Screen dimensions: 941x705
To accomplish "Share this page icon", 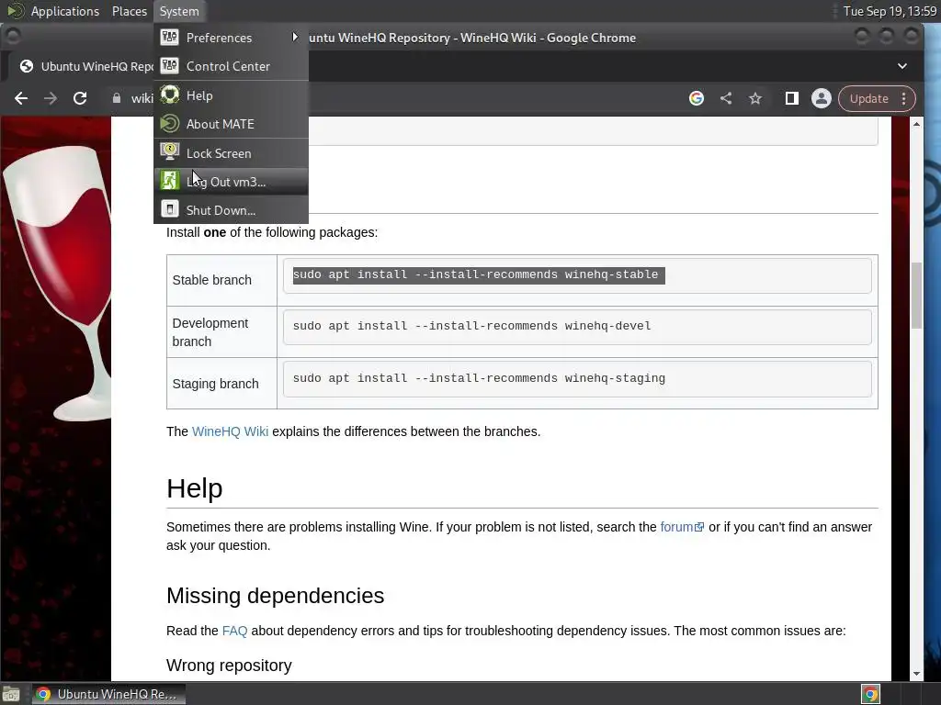I will [x=726, y=98].
